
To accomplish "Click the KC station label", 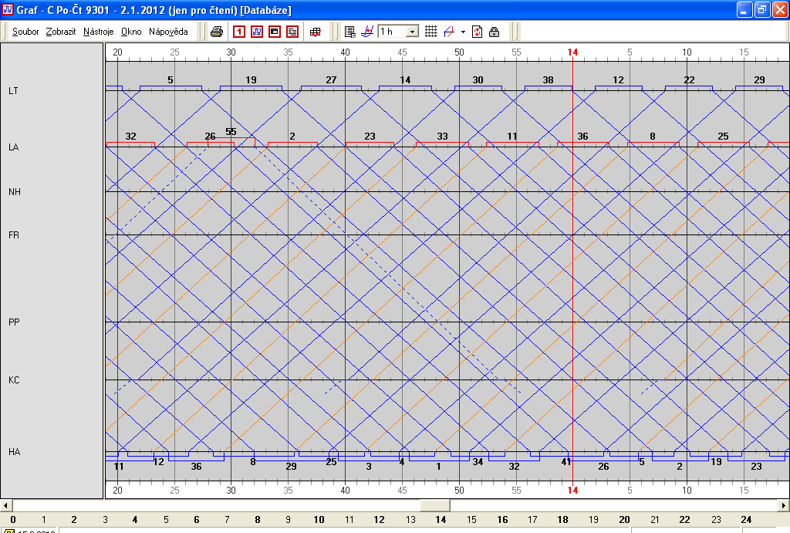I will tap(14, 380).
